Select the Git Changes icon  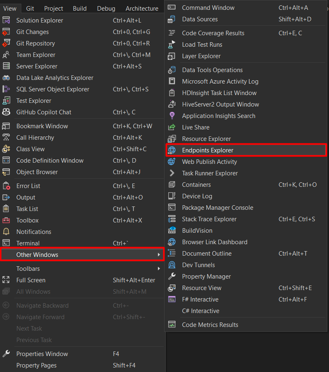pos(6,32)
